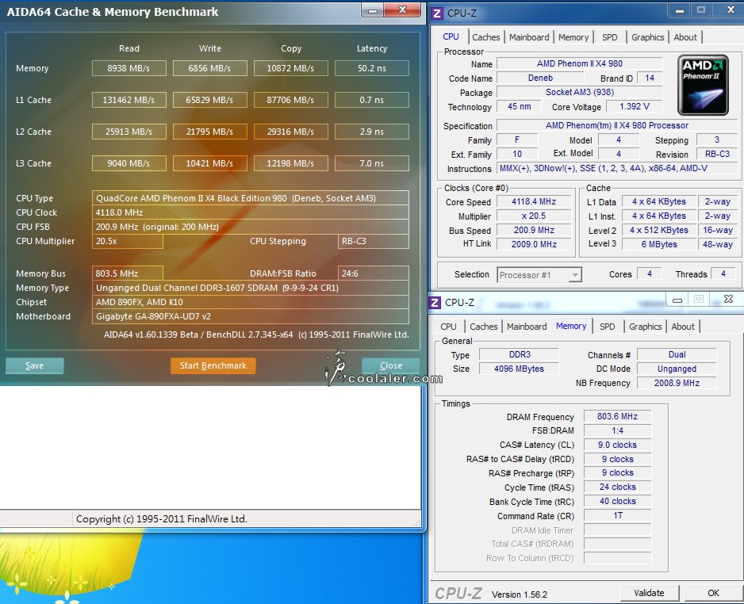
Task: Click the NB Frequency value 2008.9 MHz
Action: pos(677,383)
